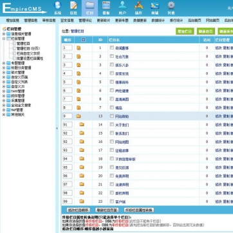Tick the checkbox in the ID 21 row
Screen dimensions: 233x233
click(x=112, y=184)
